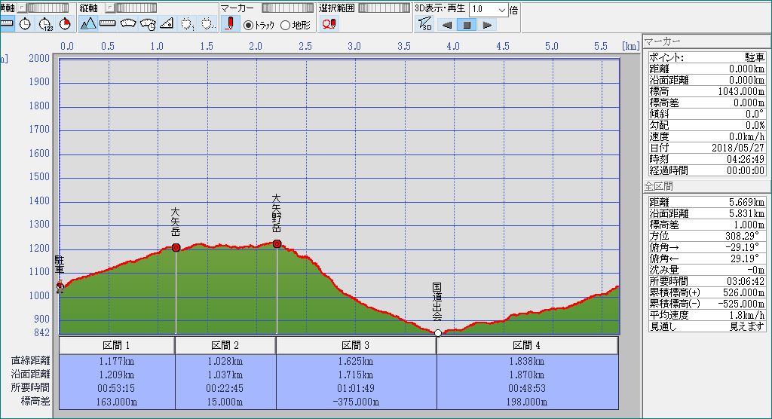Click the 区間 1 time 00:53:15
The width and height of the screenshot is (772, 419).
click(116, 388)
